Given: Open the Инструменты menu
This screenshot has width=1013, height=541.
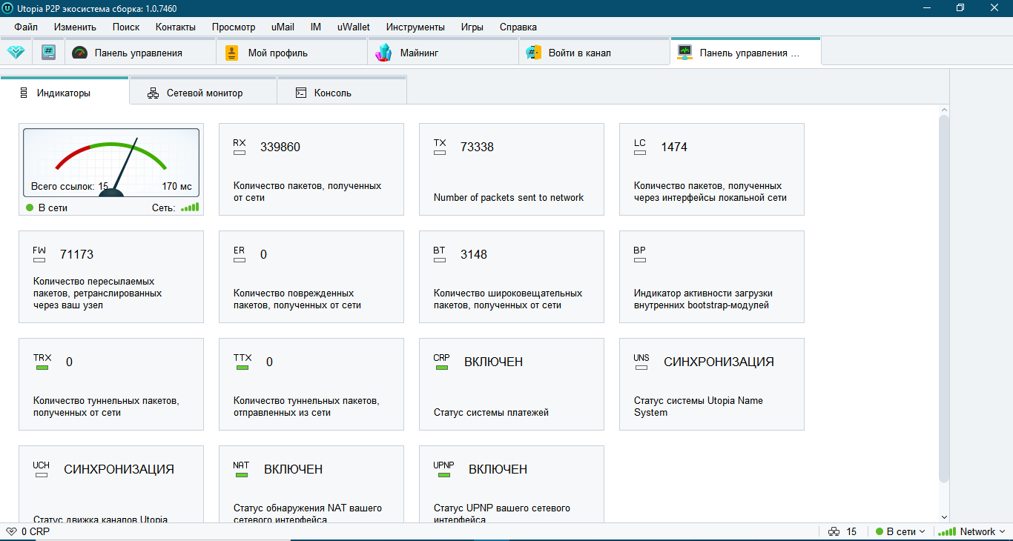Looking at the screenshot, I should [x=415, y=27].
